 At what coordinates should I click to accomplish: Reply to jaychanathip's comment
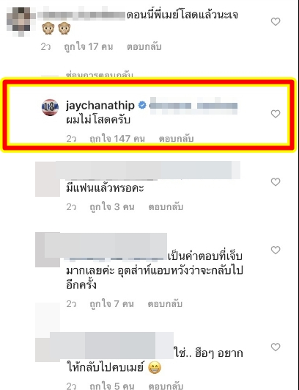click(x=176, y=139)
